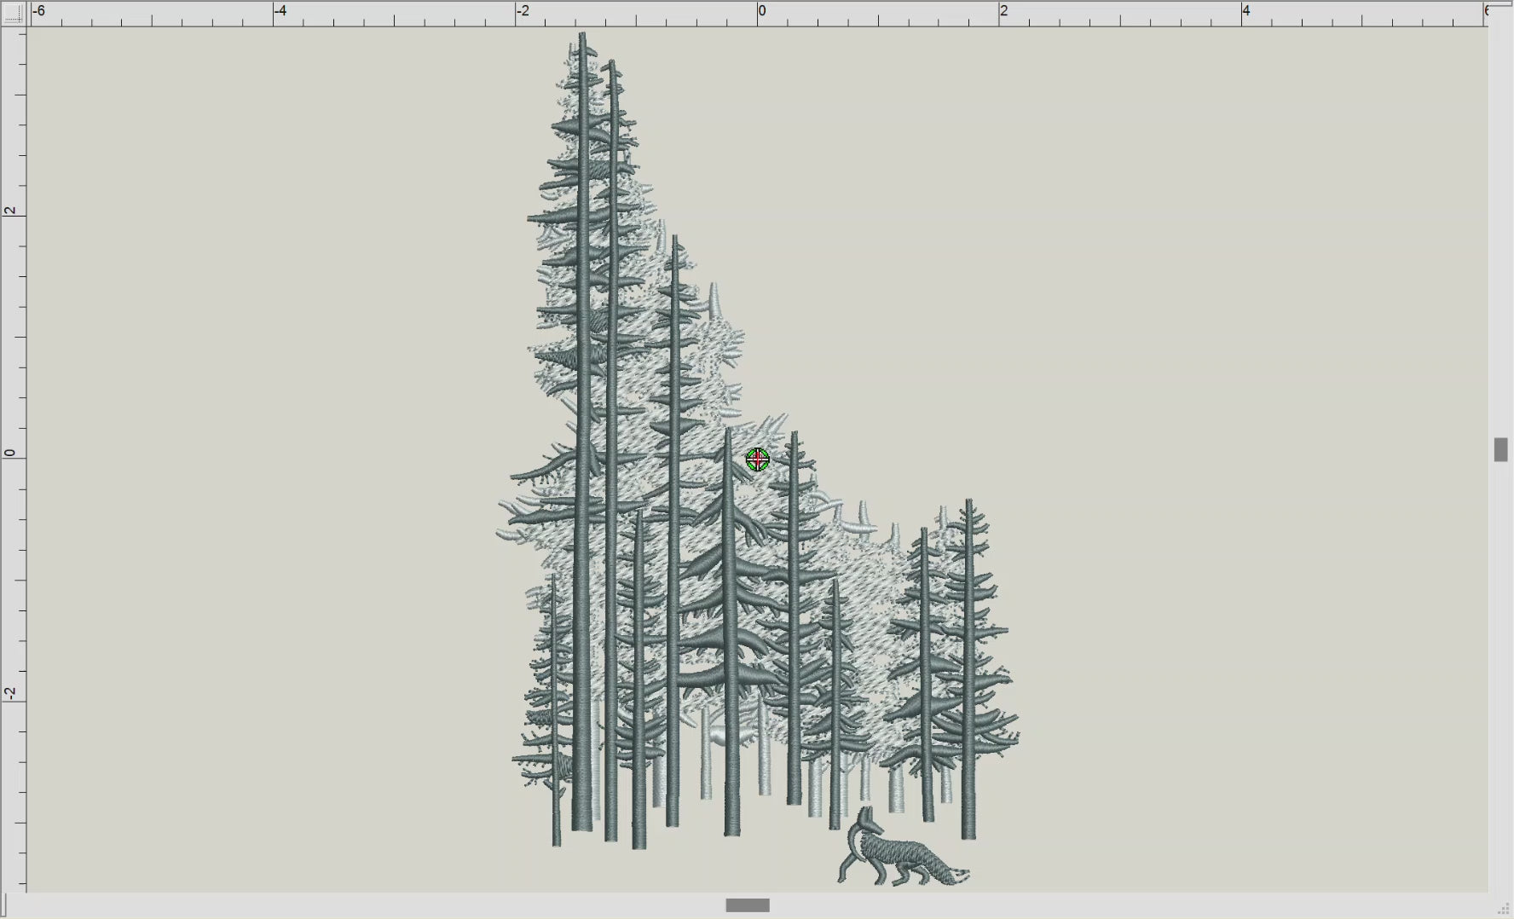Click the ruler origin box in top-left corner
Screen dimensions: 1514x919
point(13,13)
